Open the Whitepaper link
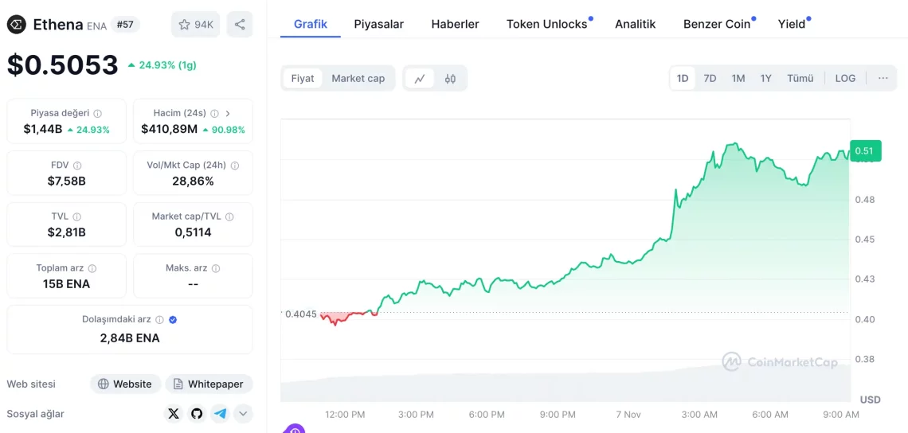Screen dimensions: 908x433 [209, 384]
